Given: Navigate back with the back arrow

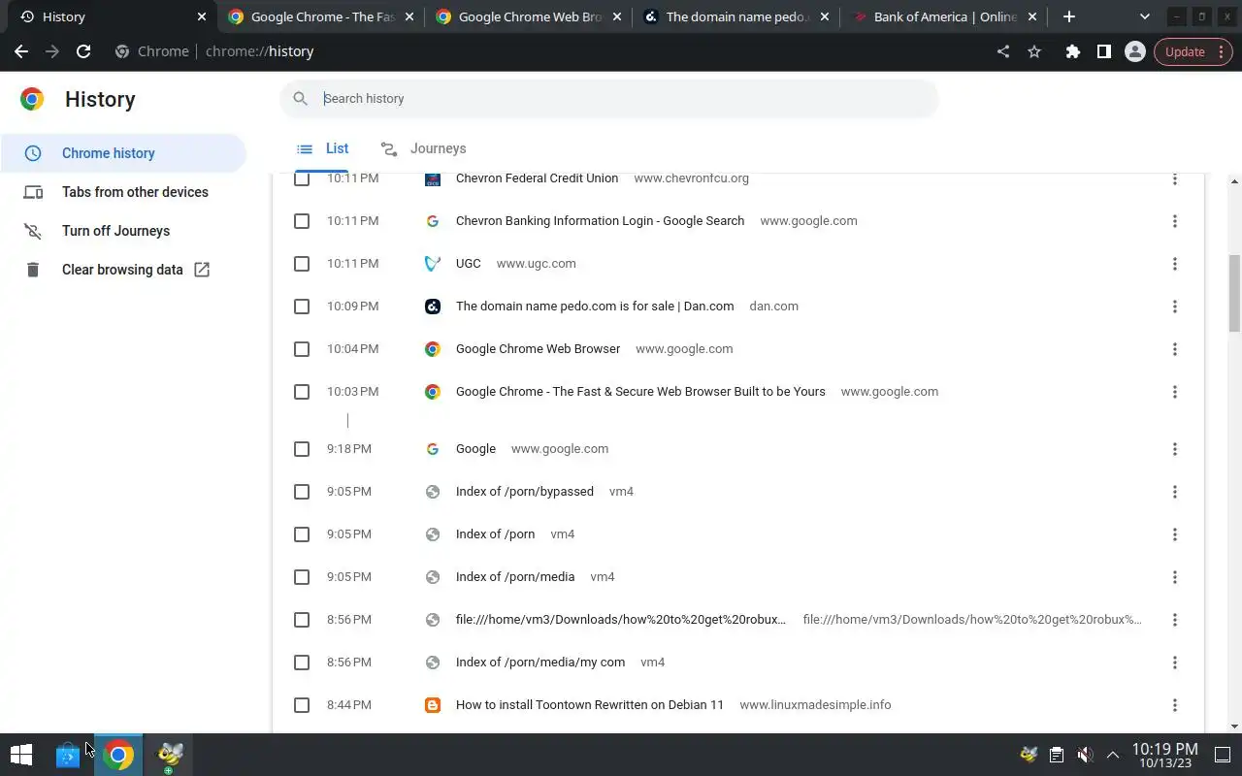Looking at the screenshot, I should click(x=21, y=52).
